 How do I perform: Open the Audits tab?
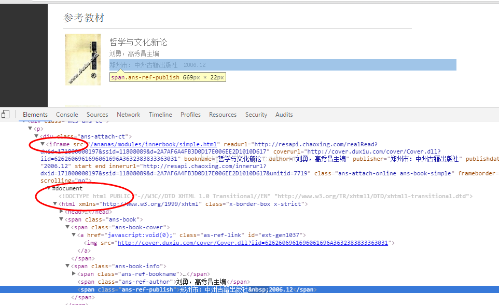(284, 115)
